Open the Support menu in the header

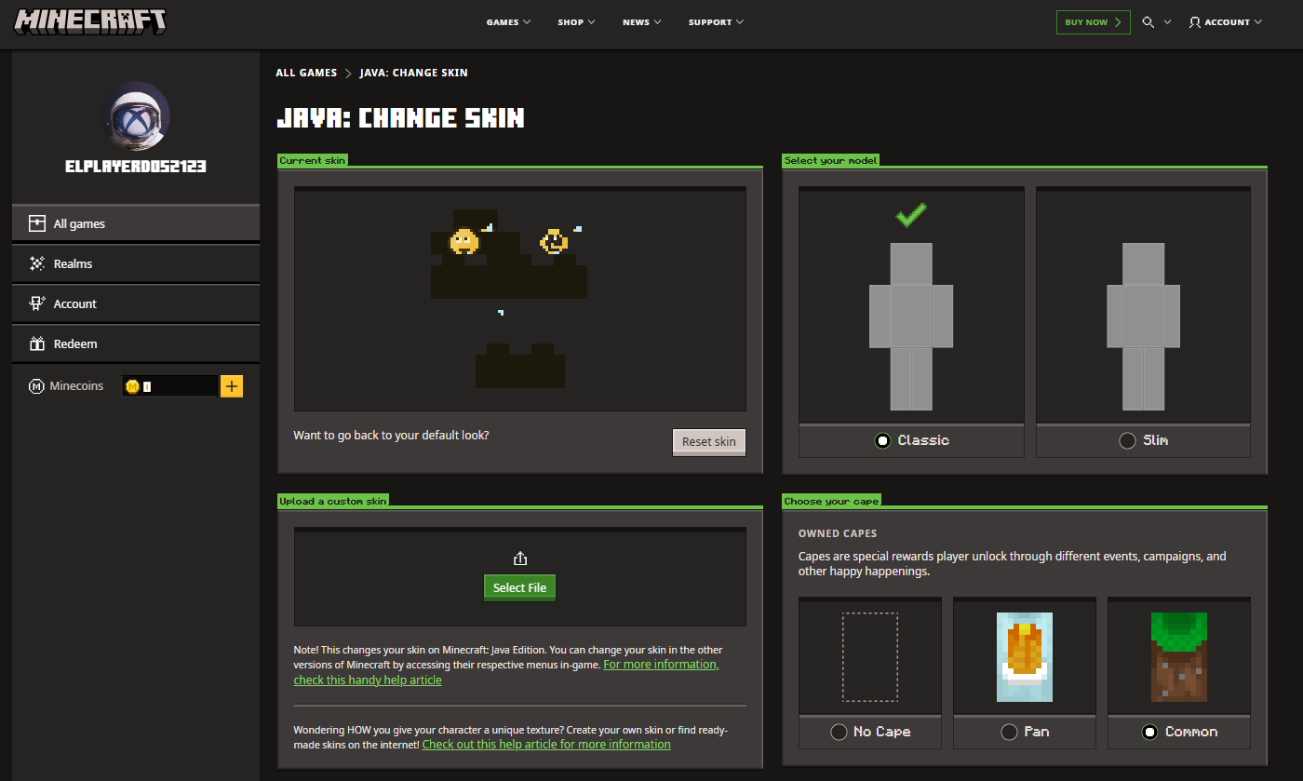point(716,22)
